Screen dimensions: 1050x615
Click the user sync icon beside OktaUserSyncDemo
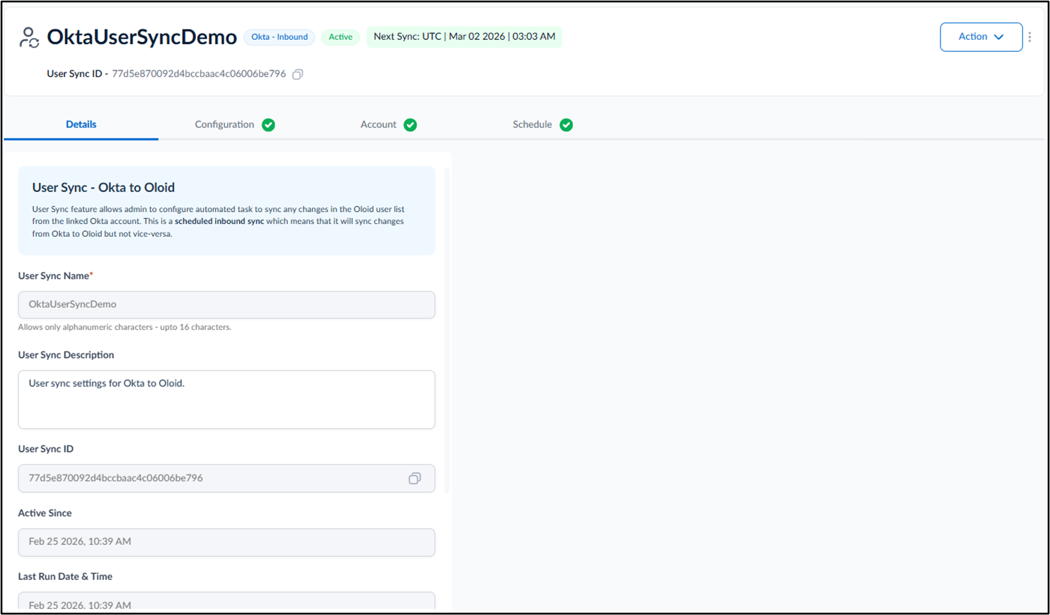29,37
